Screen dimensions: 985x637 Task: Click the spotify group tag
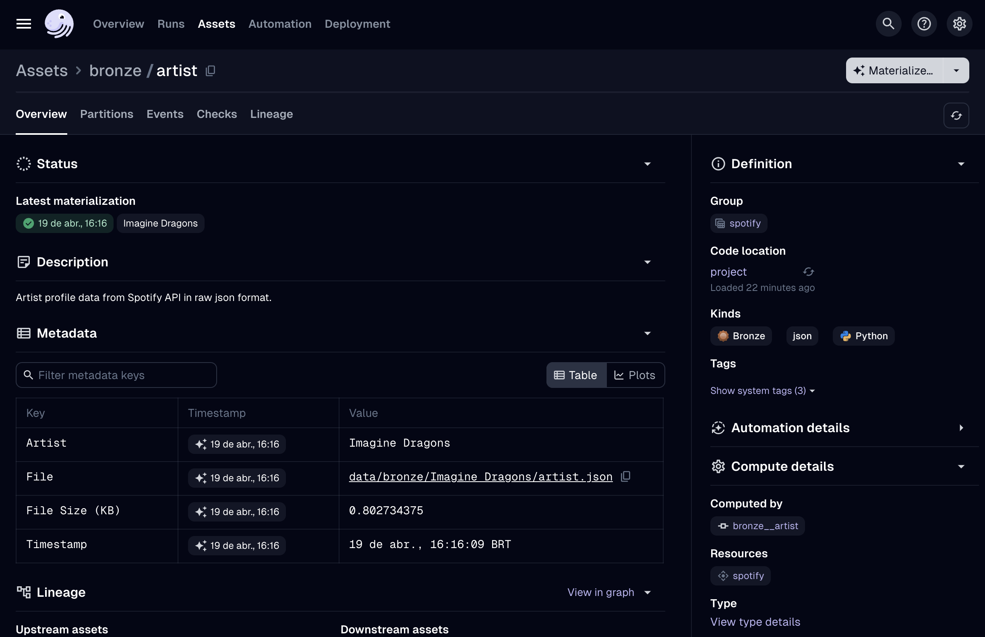point(738,223)
